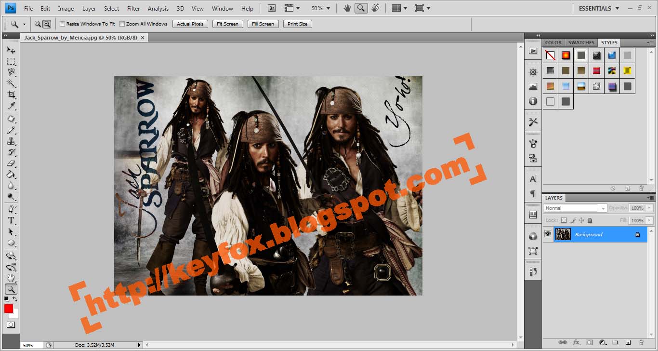Toggle Lock all in Layers panel
The image size is (658, 351).
tap(591, 220)
